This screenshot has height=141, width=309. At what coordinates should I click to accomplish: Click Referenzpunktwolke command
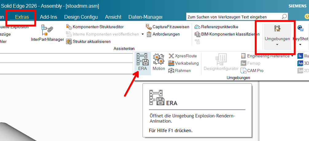tap(216, 27)
